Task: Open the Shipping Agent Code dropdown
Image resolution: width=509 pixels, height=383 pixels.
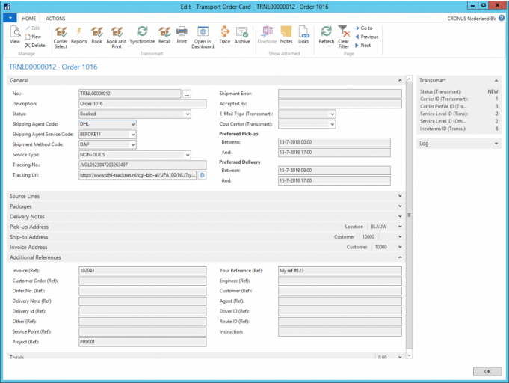Action: coord(132,124)
